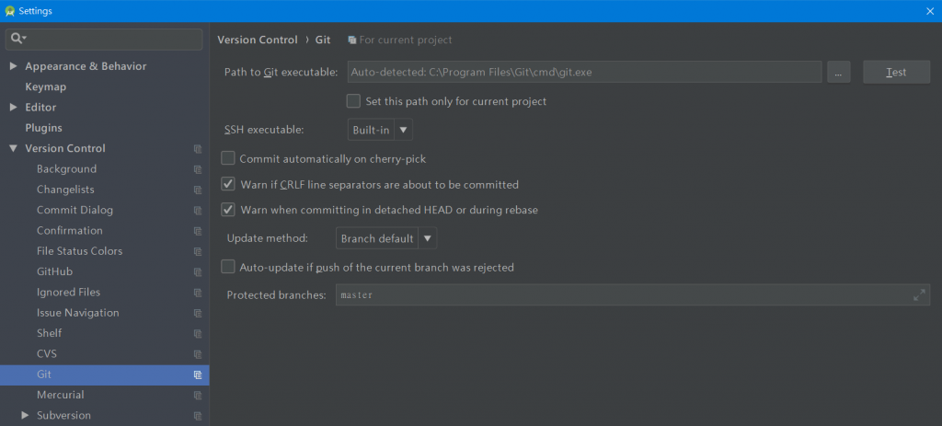942x426 pixels.
Task: Click the project icon next to Mercurial
Action: point(198,396)
